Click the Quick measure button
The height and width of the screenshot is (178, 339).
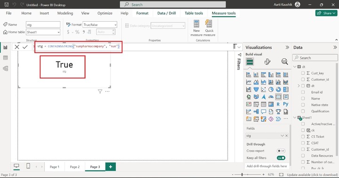click(209, 28)
